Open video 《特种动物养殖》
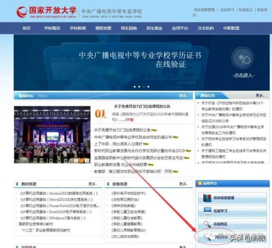Viewport: 272px width, 248px height. [123, 206]
